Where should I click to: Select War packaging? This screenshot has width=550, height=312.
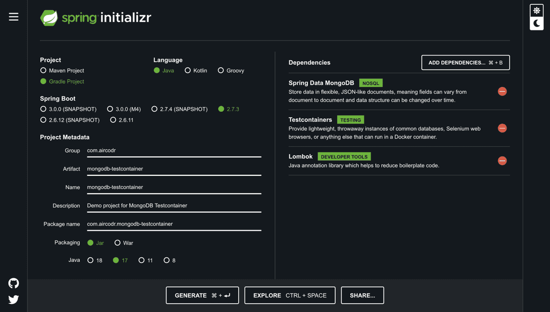[x=117, y=243]
